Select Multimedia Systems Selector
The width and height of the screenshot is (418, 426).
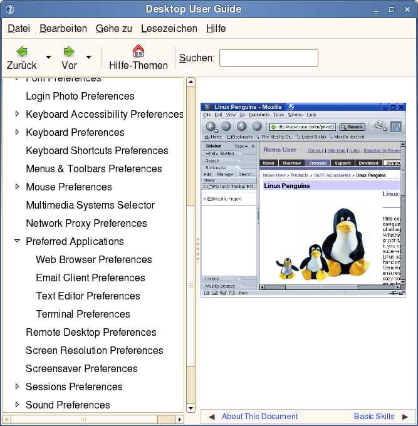[x=90, y=205]
